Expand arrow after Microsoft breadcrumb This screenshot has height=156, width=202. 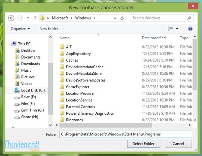[72, 18]
